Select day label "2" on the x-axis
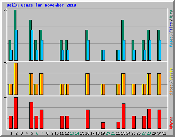The width and height of the screenshot is (175, 137). [16, 133]
